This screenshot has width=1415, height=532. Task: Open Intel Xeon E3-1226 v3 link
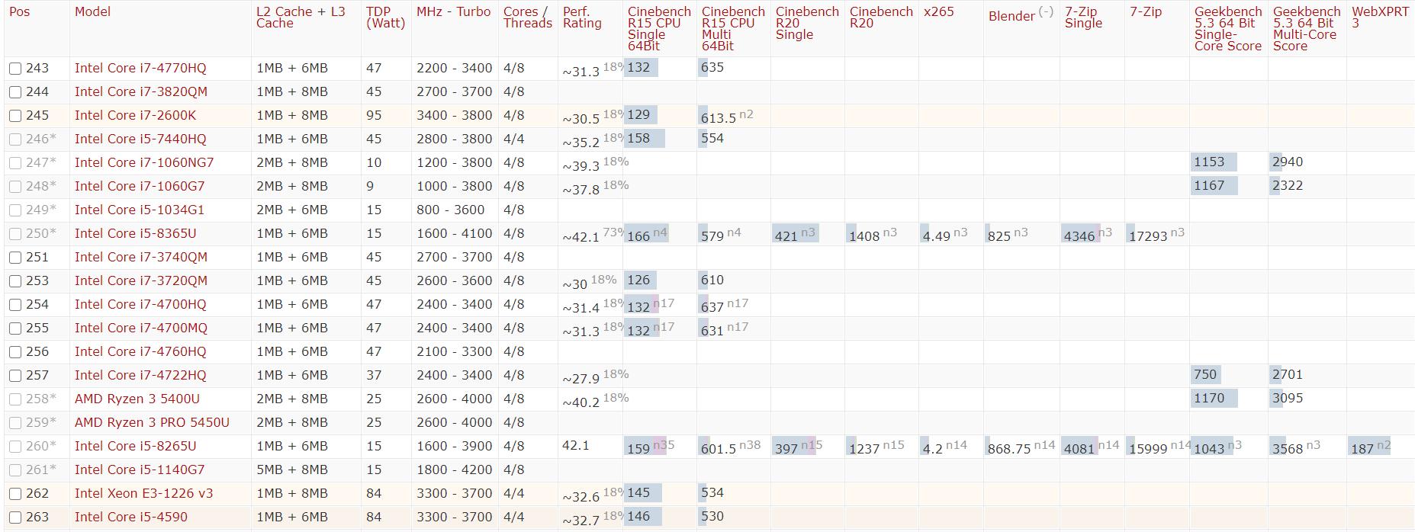coord(144,494)
